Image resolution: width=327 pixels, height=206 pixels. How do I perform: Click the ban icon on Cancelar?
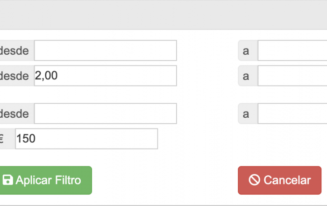pyautogui.click(x=254, y=180)
